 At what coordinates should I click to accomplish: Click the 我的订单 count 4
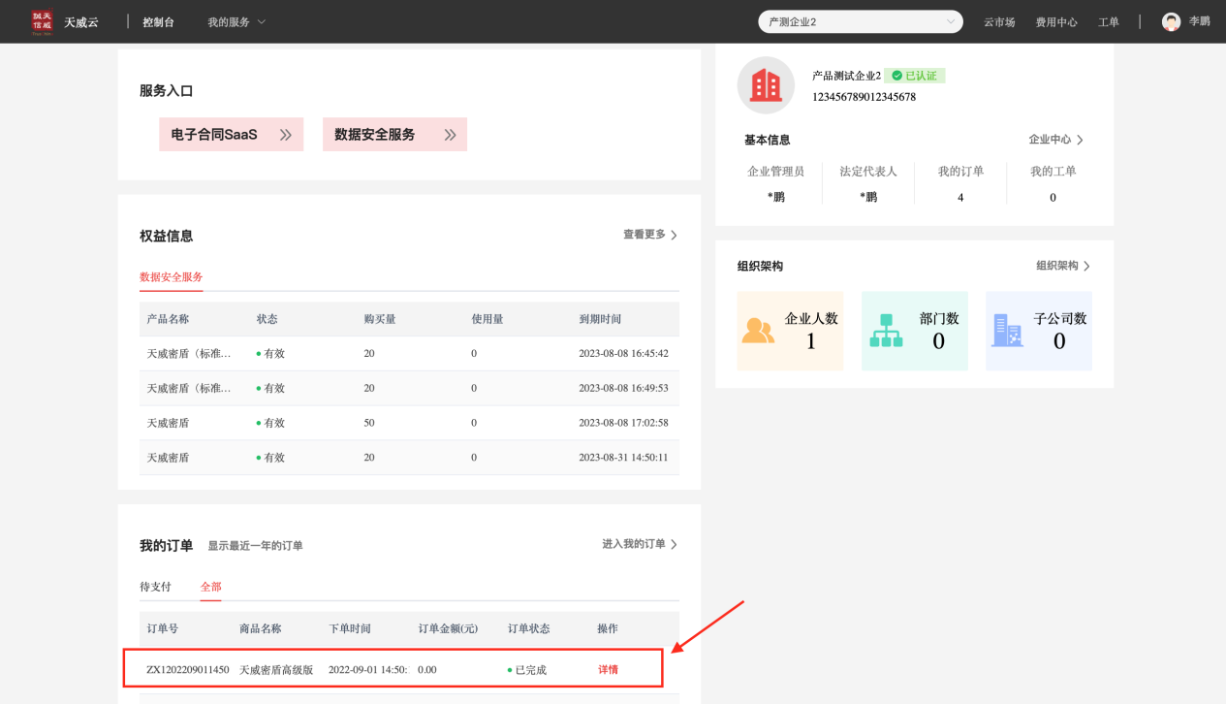960,198
